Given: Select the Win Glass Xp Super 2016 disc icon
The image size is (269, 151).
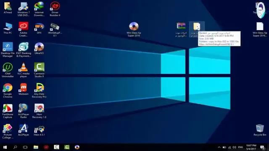Looking at the screenshot, I should point(134,26).
